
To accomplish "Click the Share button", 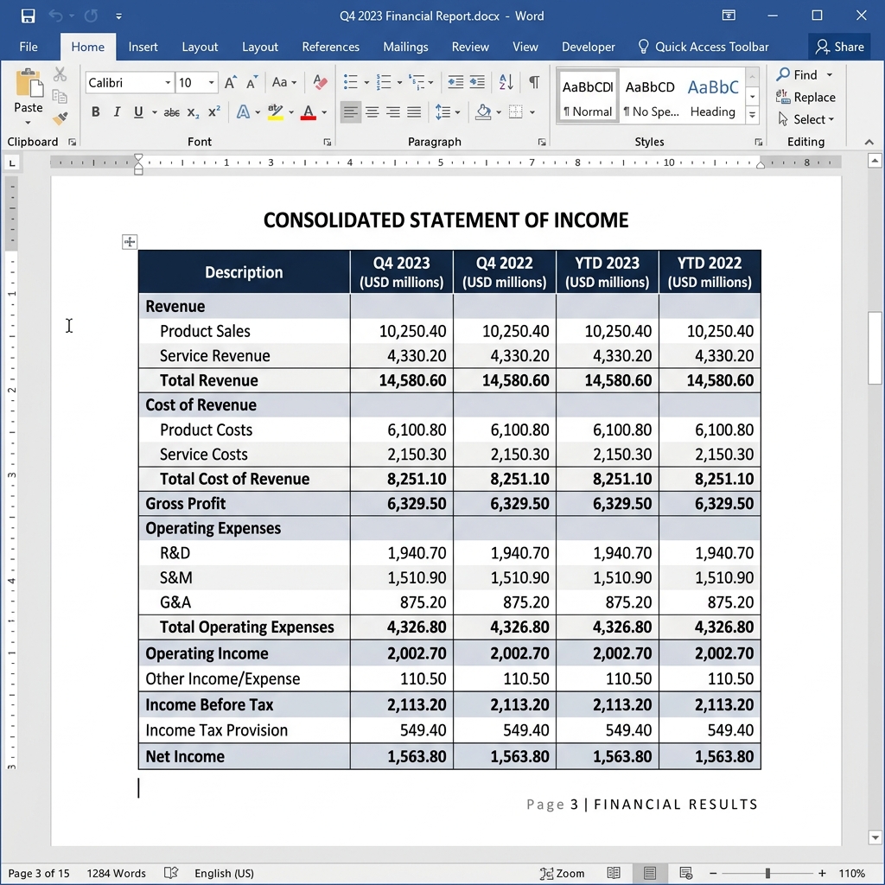I will tap(839, 47).
